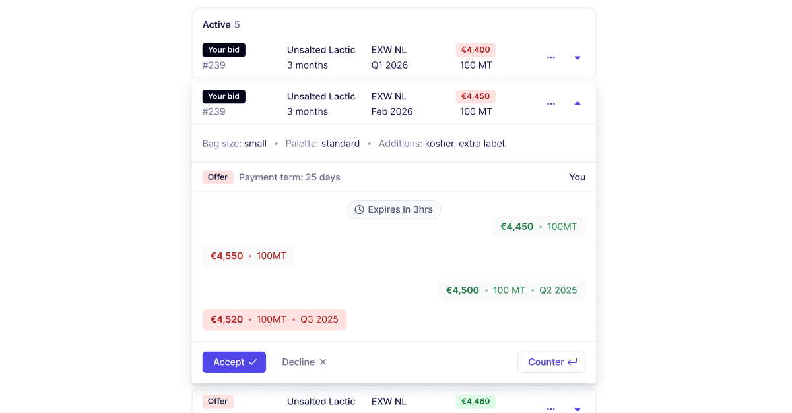The image size is (792, 413).
Task: Click the Counter return arrow icon
Action: pyautogui.click(x=572, y=362)
